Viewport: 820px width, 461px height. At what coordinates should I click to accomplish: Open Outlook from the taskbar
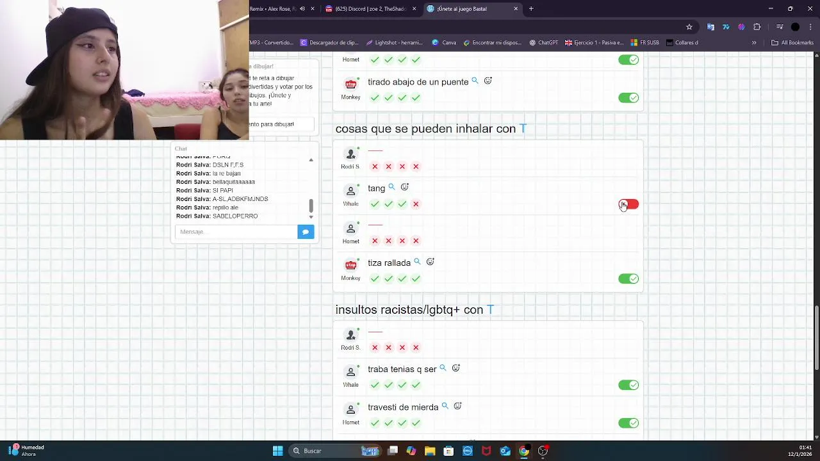tap(505, 451)
